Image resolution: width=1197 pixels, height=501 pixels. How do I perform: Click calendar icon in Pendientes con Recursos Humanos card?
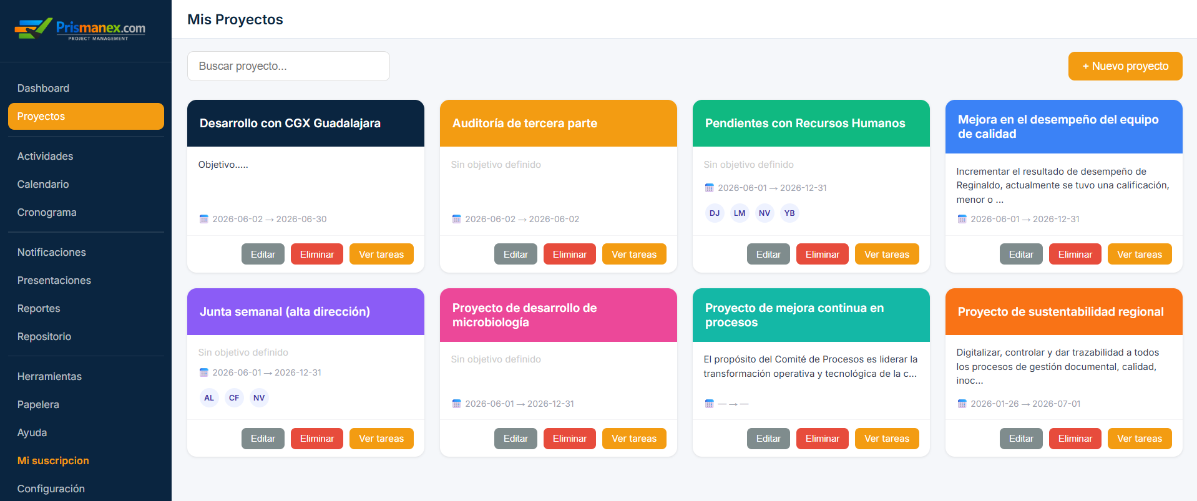pyautogui.click(x=709, y=188)
